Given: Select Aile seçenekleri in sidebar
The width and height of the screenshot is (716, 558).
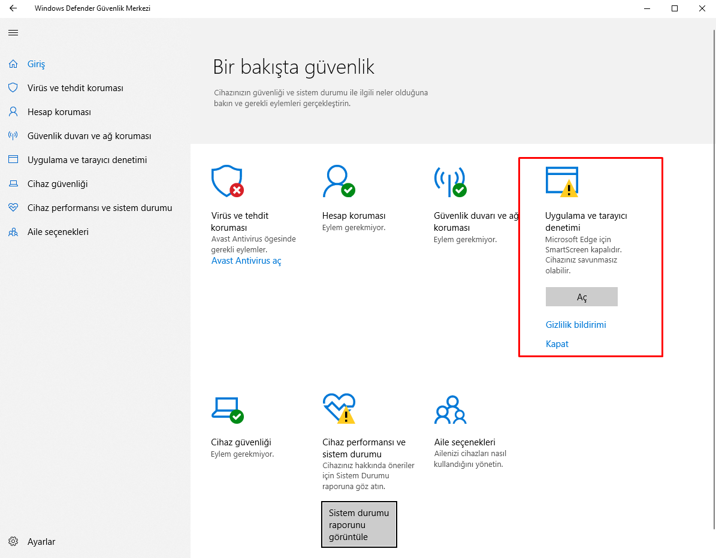Looking at the screenshot, I should point(58,231).
